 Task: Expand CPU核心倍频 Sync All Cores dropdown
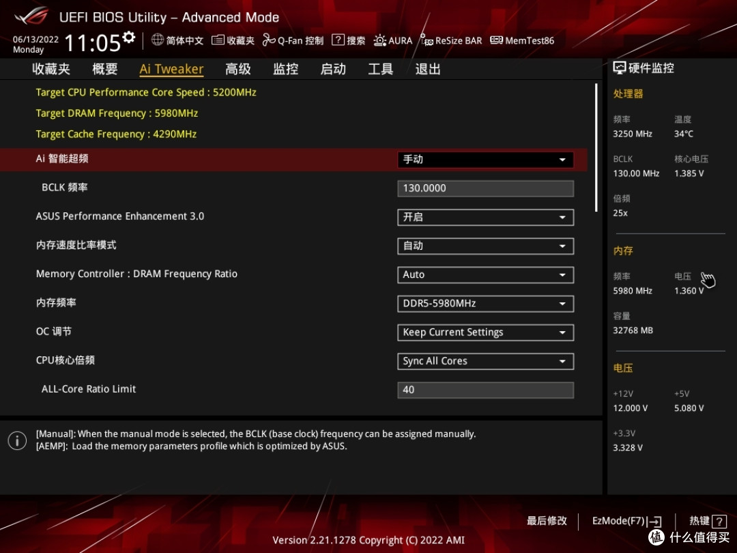point(485,361)
